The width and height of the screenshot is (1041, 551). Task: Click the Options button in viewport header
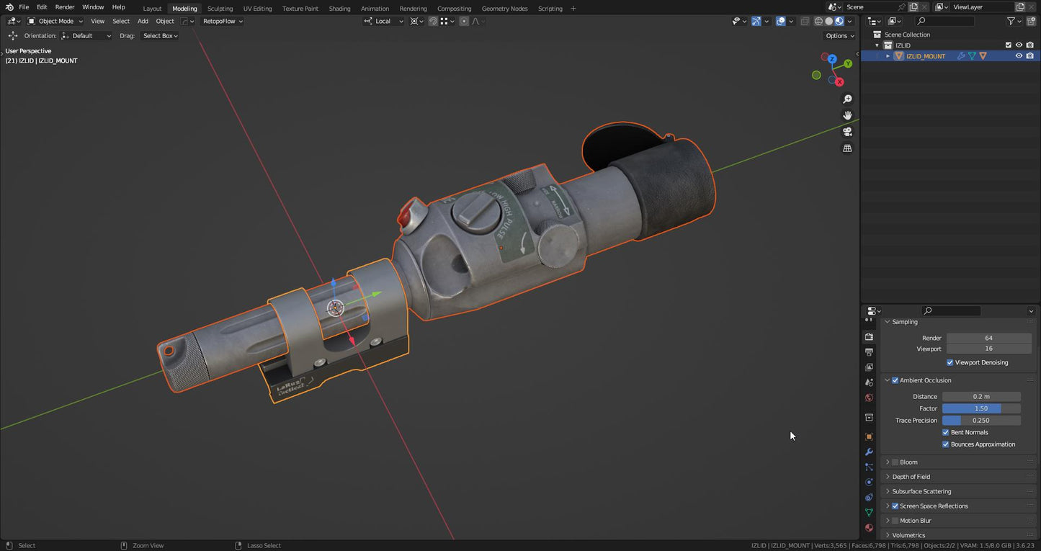click(836, 35)
